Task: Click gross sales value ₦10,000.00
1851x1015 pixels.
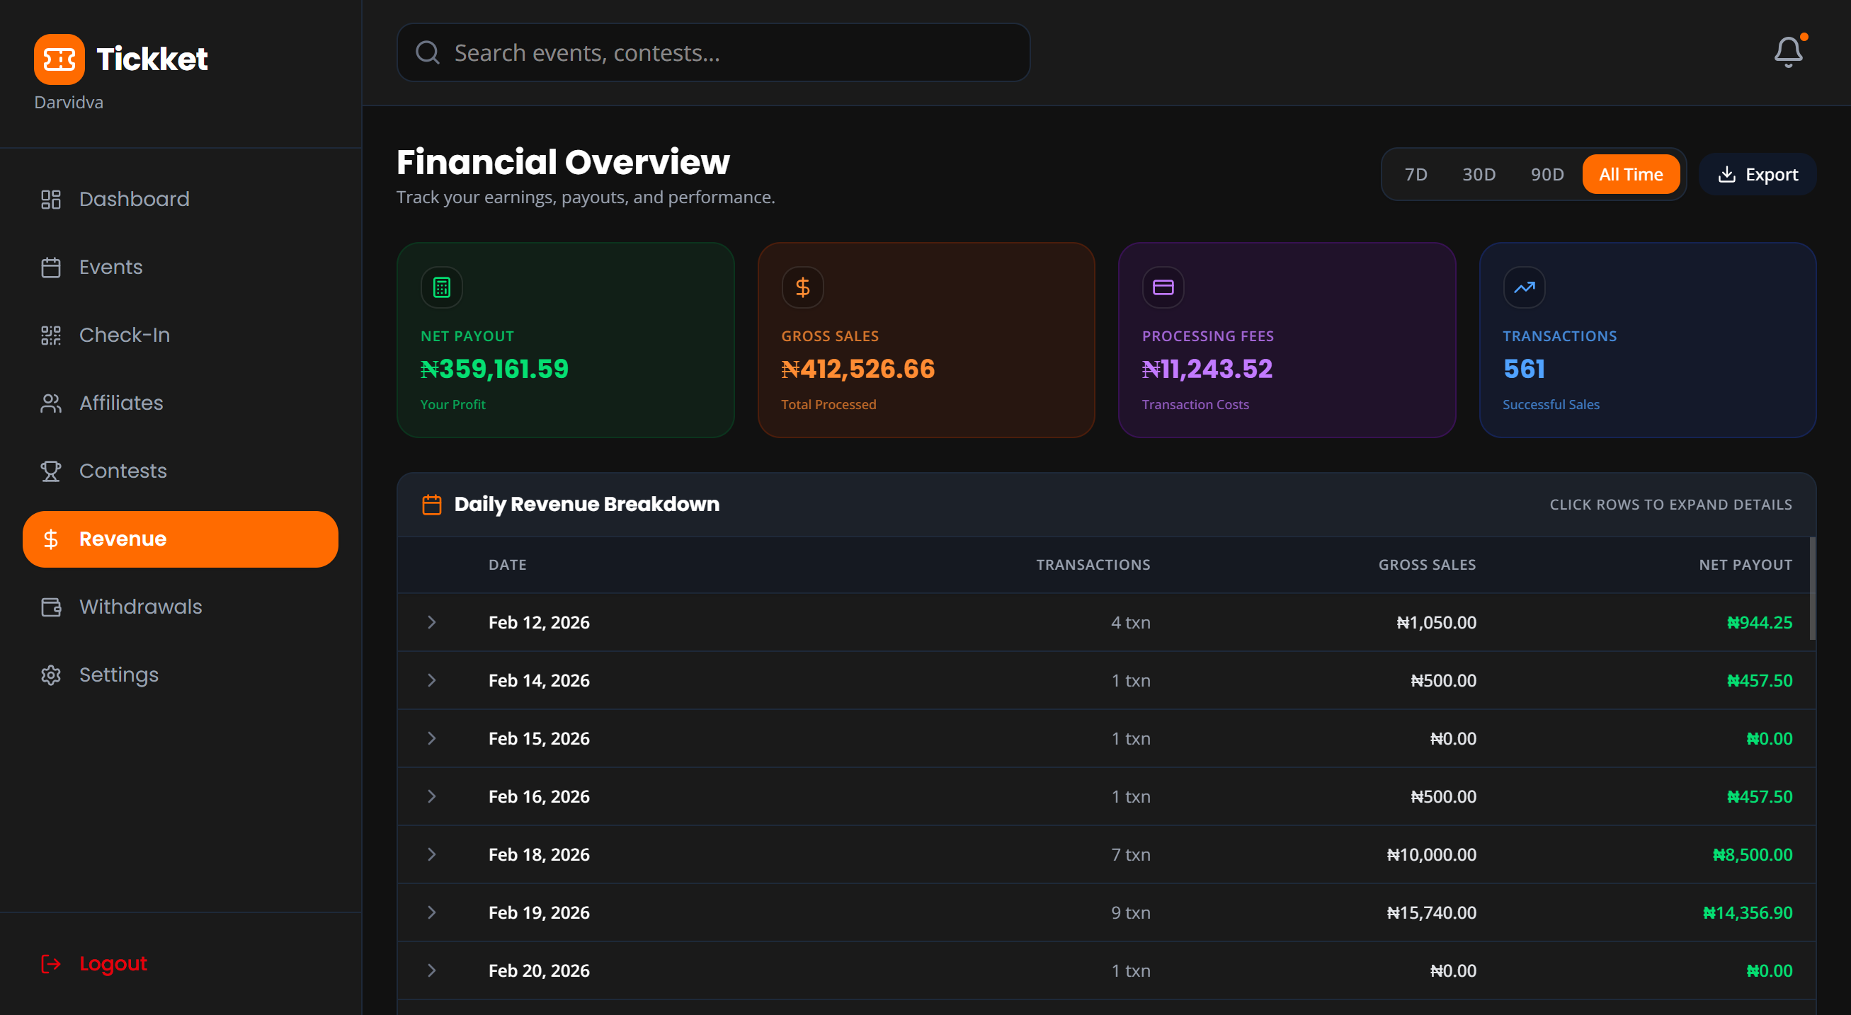Action: tap(1431, 854)
